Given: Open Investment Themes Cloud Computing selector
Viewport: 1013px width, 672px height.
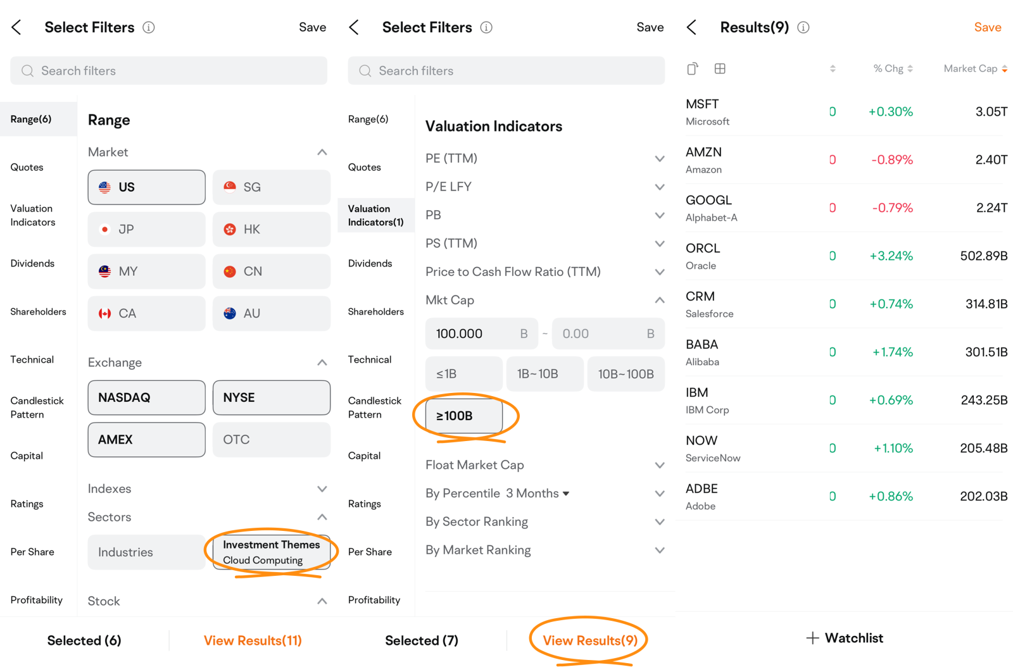Looking at the screenshot, I should pos(272,552).
